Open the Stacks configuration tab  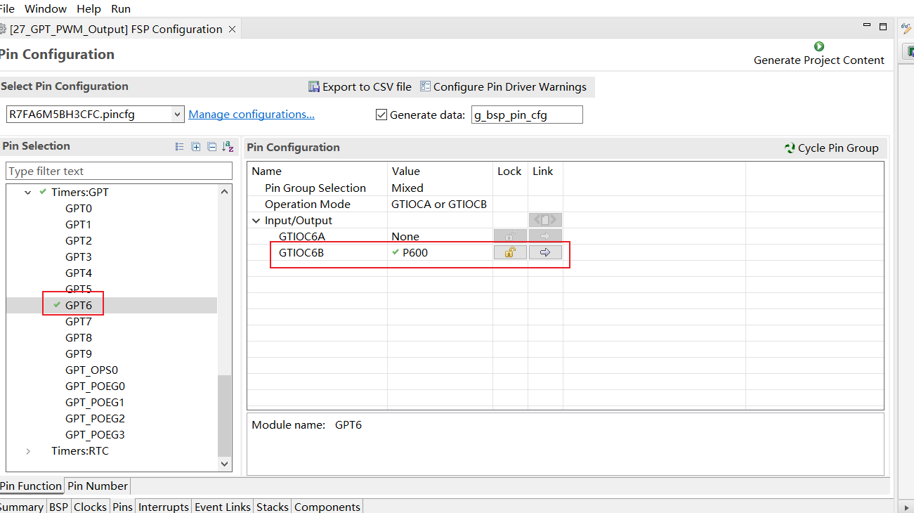[273, 507]
